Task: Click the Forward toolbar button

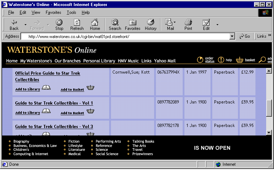Action: [37, 25]
